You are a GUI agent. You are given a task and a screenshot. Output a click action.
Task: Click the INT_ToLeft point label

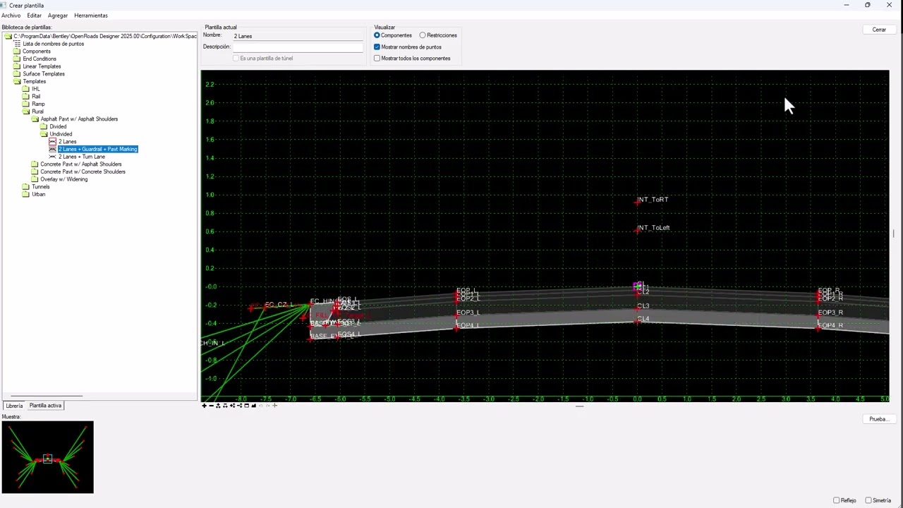tap(653, 228)
